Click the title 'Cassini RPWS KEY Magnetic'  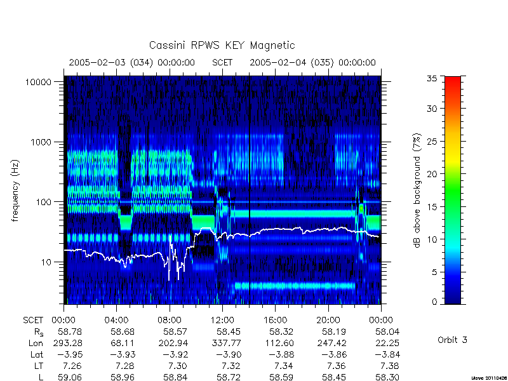tap(222, 45)
